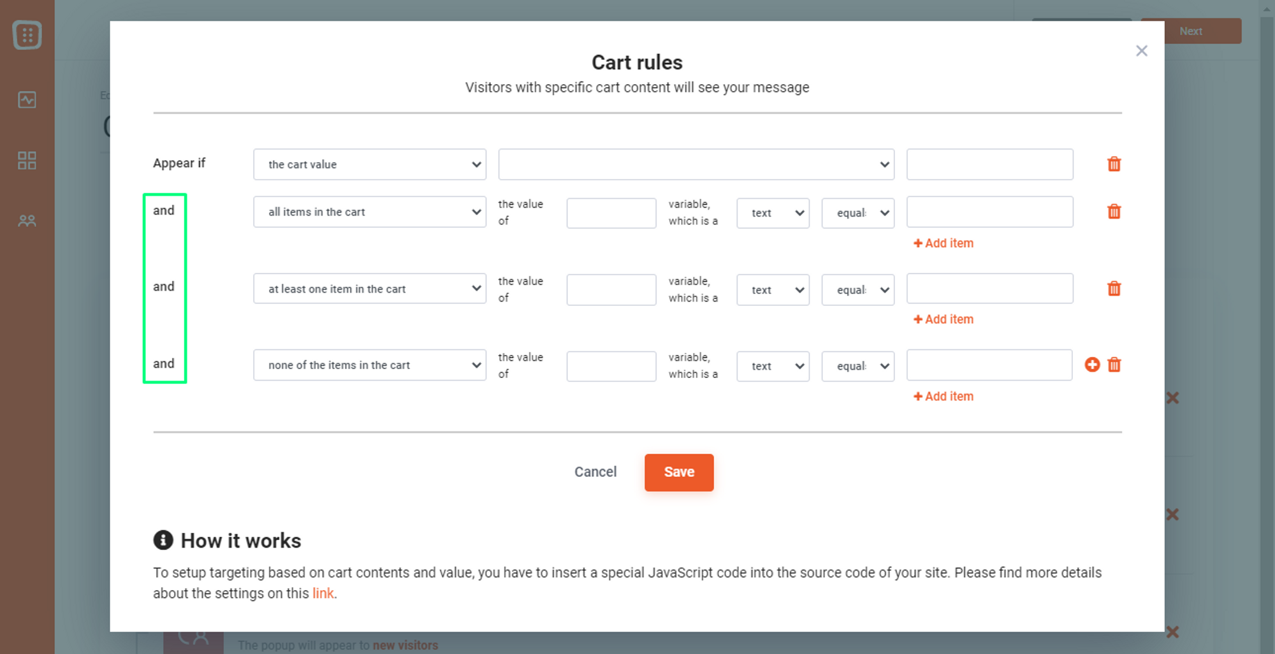Open the dashboard grid icon in sidebar
Viewport: 1275px width, 654px height.
tap(26, 161)
